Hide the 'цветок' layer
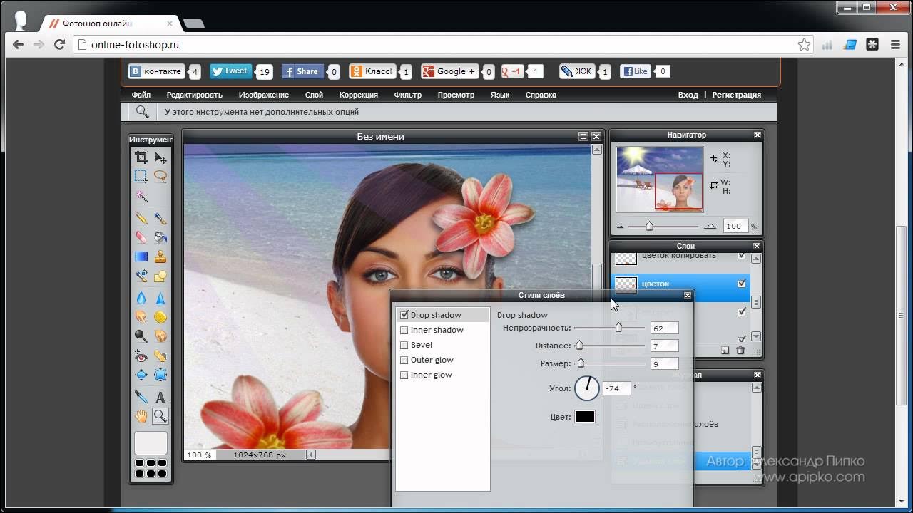This screenshot has width=913, height=513. point(742,284)
